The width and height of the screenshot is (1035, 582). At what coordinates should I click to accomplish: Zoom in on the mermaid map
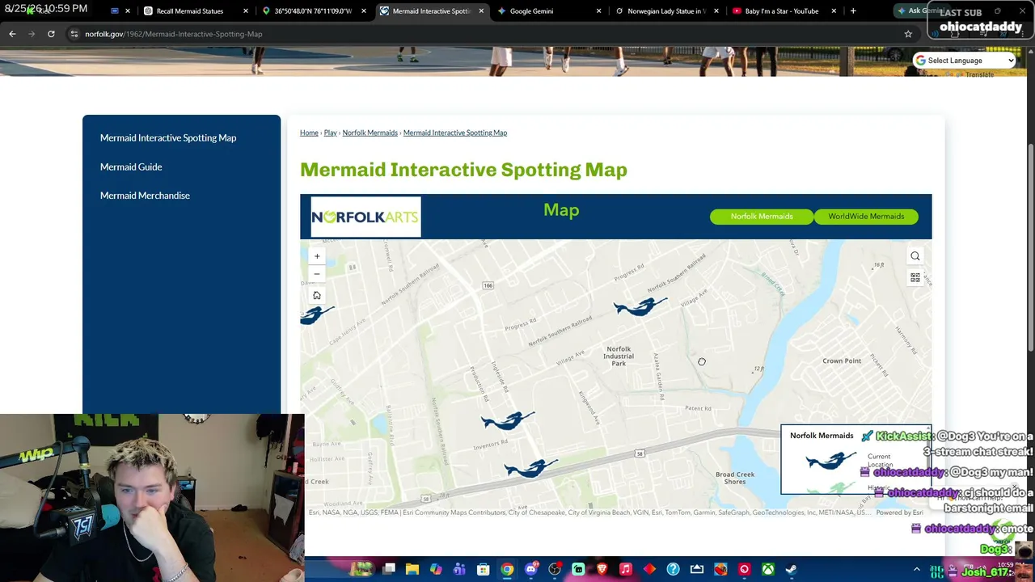pyautogui.click(x=317, y=256)
